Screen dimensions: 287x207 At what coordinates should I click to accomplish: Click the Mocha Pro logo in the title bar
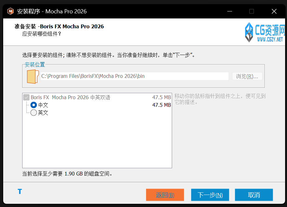click(10, 11)
